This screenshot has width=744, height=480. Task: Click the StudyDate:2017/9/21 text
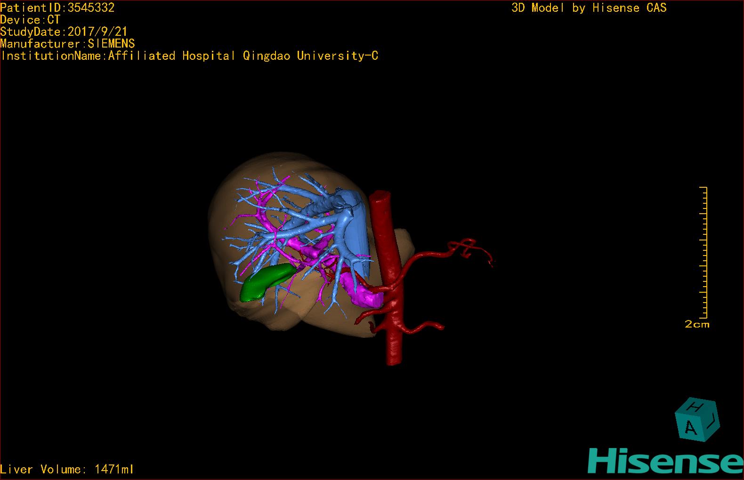64,32
